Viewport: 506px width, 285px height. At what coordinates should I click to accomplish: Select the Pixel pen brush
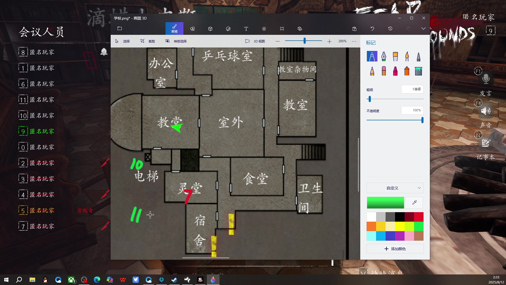click(x=419, y=56)
